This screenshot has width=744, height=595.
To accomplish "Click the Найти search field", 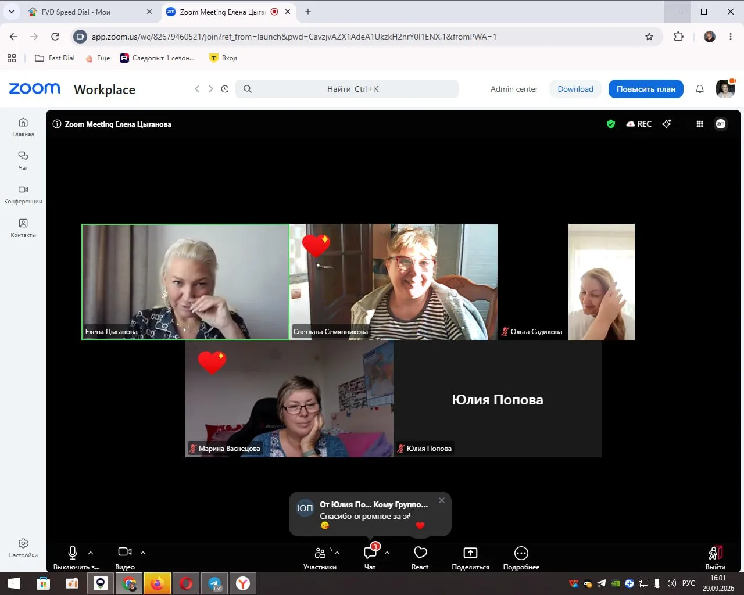I will pyautogui.click(x=347, y=89).
